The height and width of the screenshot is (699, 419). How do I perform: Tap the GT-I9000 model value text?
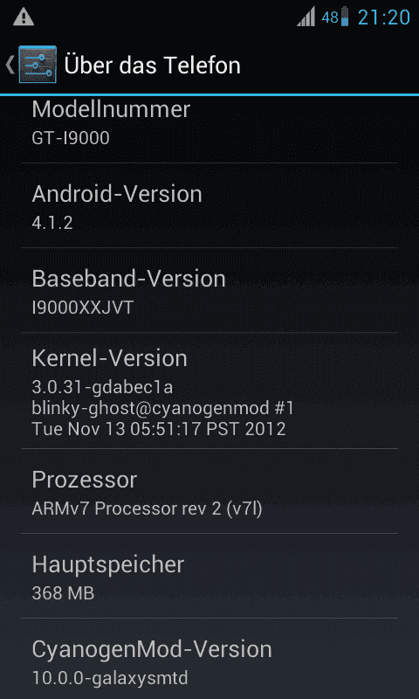coord(71,138)
